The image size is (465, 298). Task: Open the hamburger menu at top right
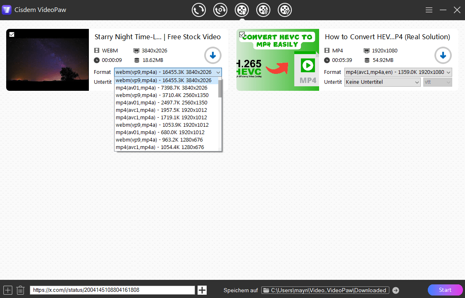[429, 9]
